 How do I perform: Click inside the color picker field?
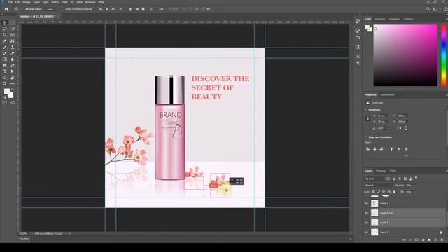405,55
